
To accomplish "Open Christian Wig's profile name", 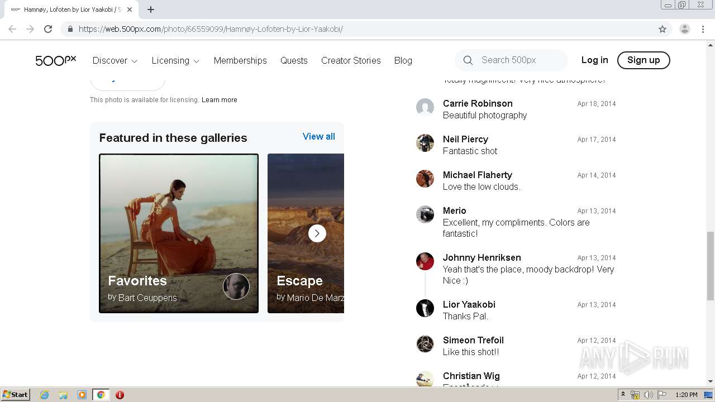I will point(471,376).
